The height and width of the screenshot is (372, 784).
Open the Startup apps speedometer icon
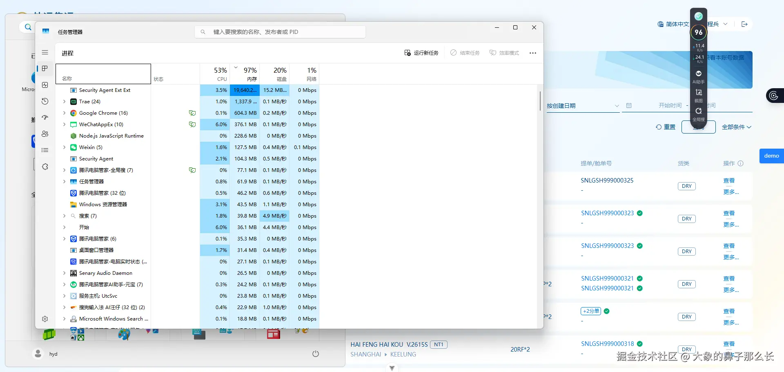45,118
